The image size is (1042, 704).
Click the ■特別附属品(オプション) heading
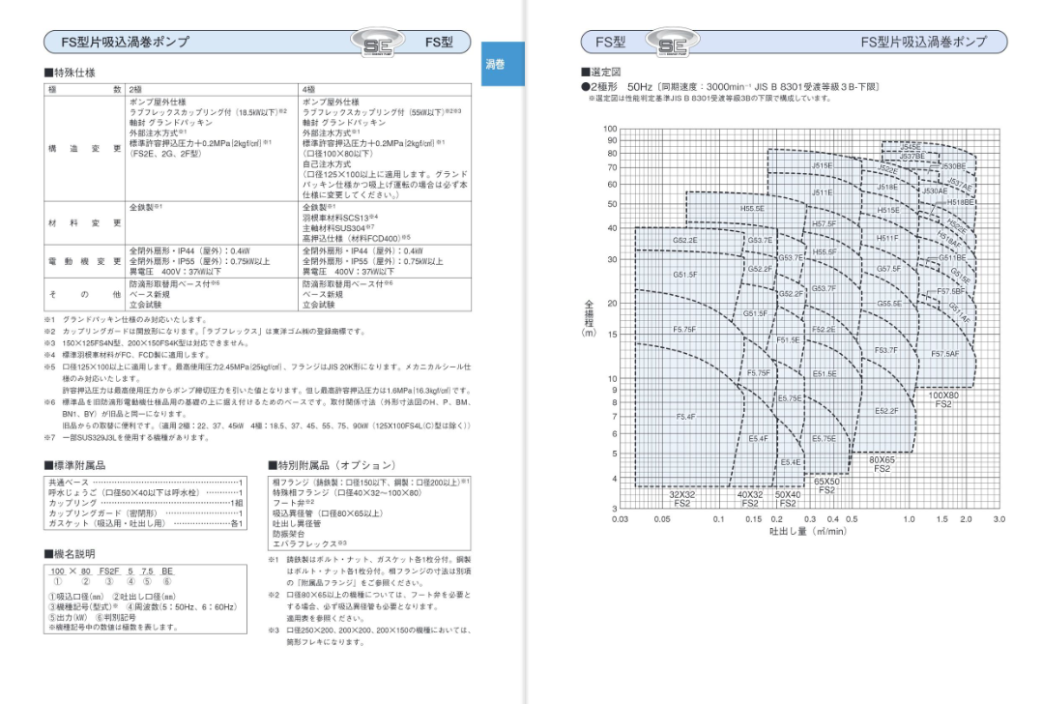point(333,465)
